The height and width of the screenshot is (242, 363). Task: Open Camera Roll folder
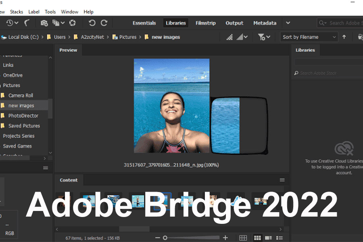[x=21, y=96]
